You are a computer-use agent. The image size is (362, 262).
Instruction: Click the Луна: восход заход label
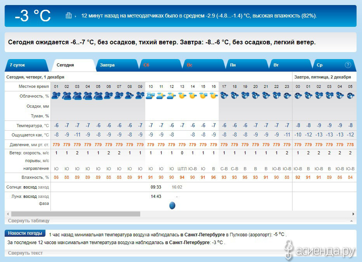[30, 197]
